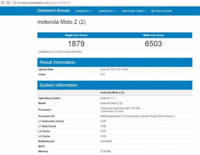Click the Single-Core Score header
200x155 pixels.
(x=76, y=35)
